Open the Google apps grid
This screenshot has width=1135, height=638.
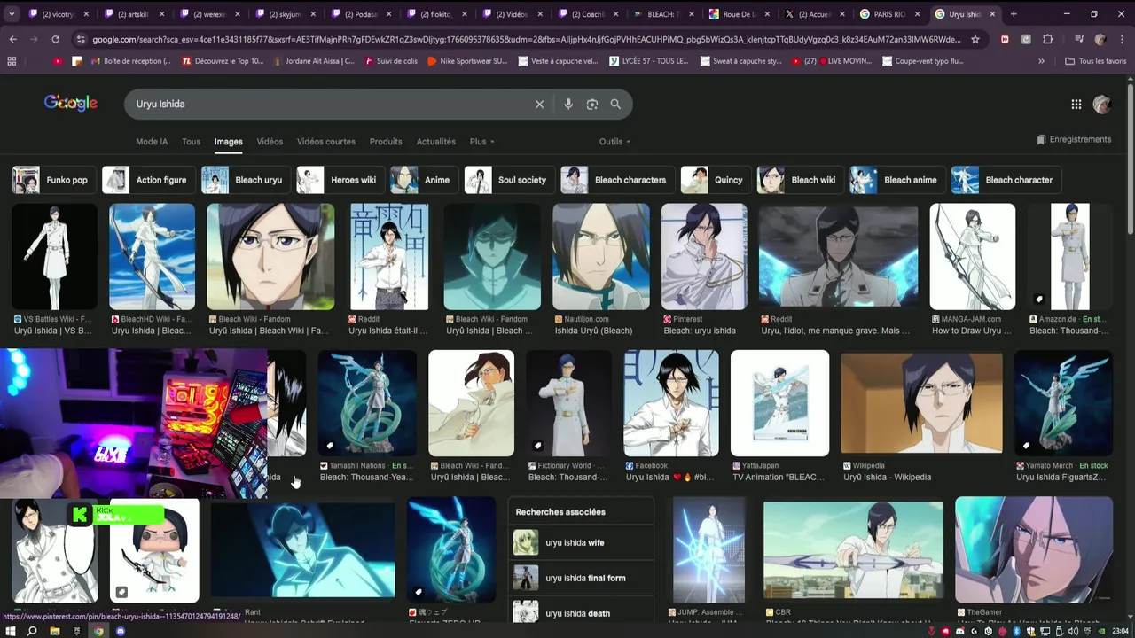point(1076,104)
